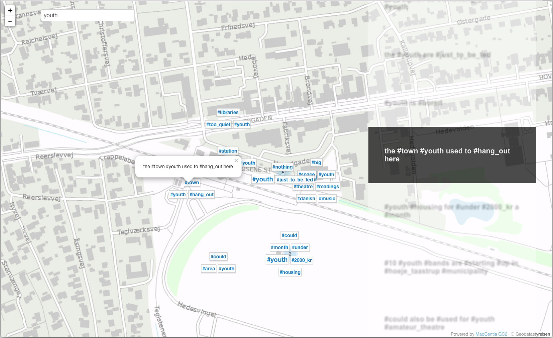The height and width of the screenshot is (338, 553).
Task: Click the #housing tag marker
Action: click(x=290, y=272)
